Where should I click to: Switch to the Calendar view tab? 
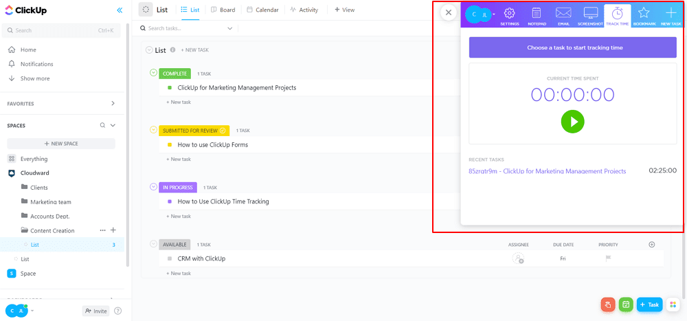click(x=262, y=10)
